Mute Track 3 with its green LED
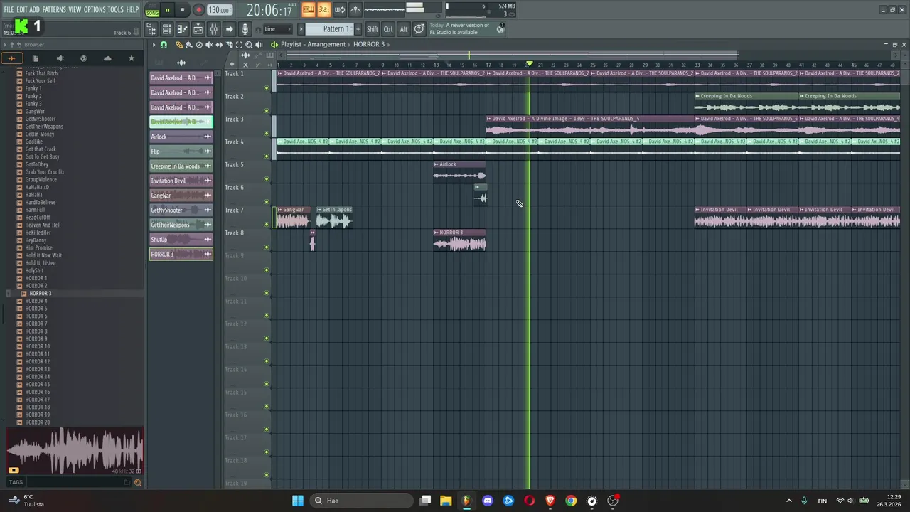The height and width of the screenshot is (512, 910). (267, 134)
